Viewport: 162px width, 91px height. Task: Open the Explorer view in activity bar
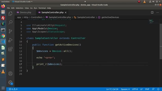(10, 14)
